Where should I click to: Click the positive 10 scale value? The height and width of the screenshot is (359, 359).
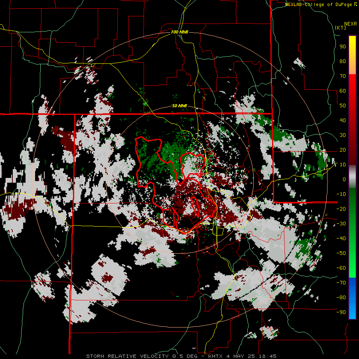pos(343,165)
